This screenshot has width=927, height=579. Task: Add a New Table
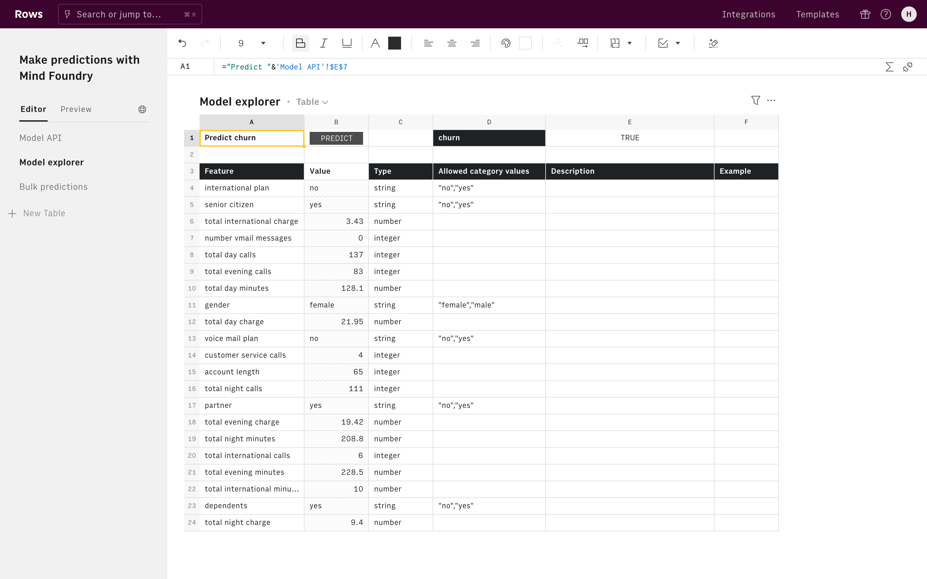tap(37, 213)
